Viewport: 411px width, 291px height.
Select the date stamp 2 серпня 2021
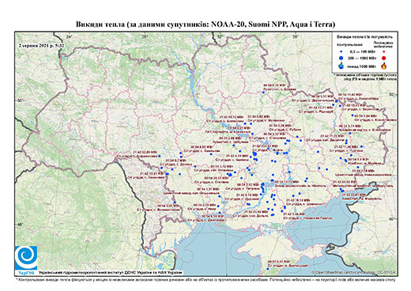41,45
